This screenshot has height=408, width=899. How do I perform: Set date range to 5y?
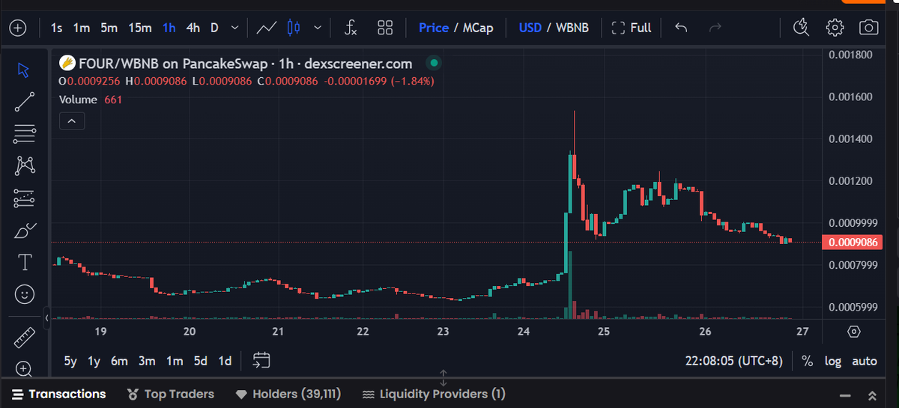tap(70, 361)
